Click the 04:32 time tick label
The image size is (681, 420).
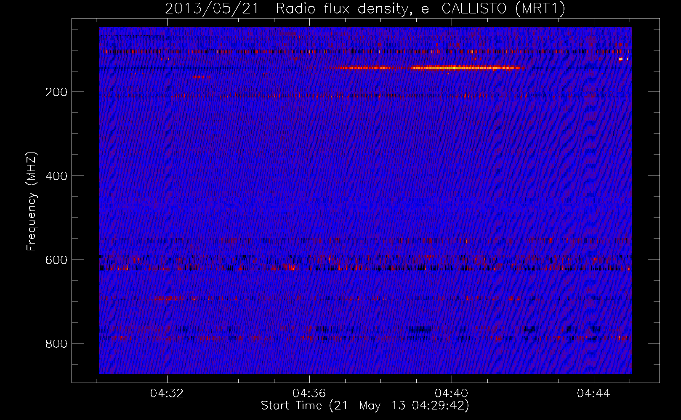167,394
